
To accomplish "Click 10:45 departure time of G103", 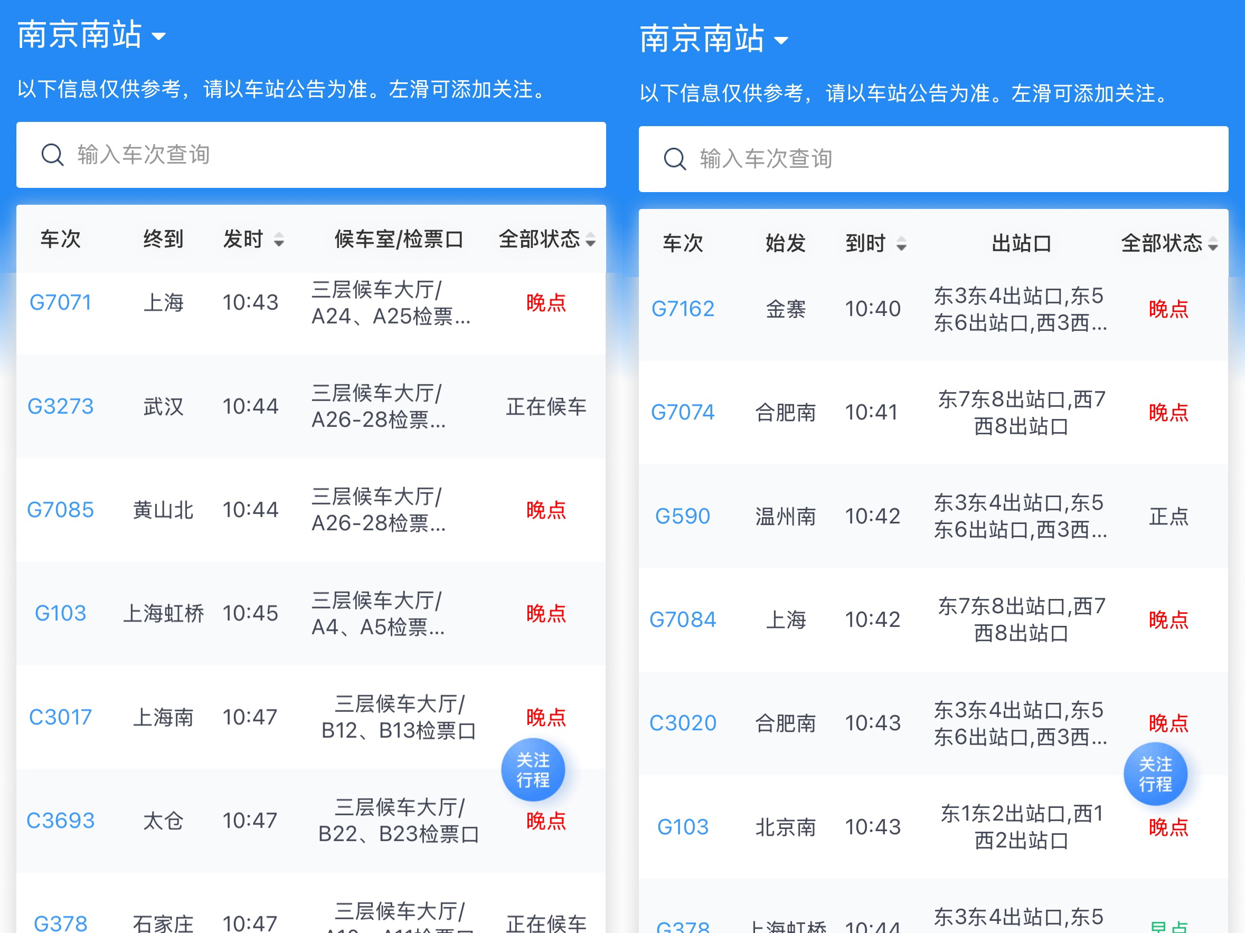I will click(250, 613).
